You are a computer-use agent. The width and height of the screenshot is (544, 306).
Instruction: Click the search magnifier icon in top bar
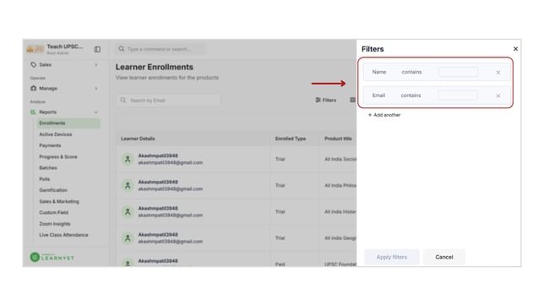pyautogui.click(x=121, y=49)
